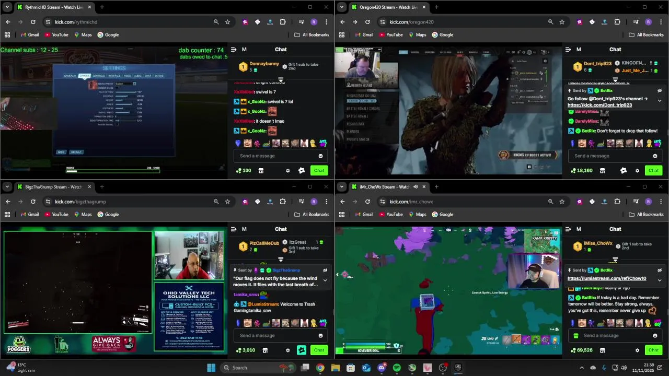
Task: Go back in the iMr_ChoWx browser window
Action: [x=342, y=202]
